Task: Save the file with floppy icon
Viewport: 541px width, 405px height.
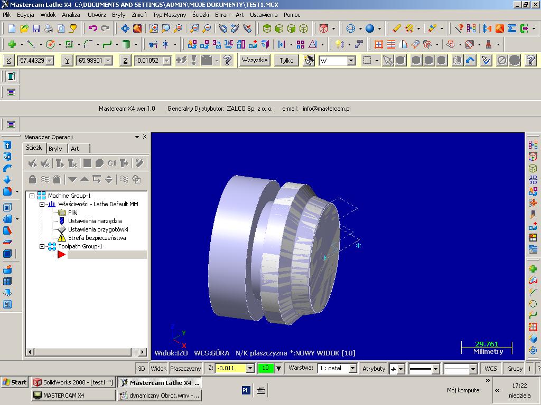Action: click(x=36, y=28)
